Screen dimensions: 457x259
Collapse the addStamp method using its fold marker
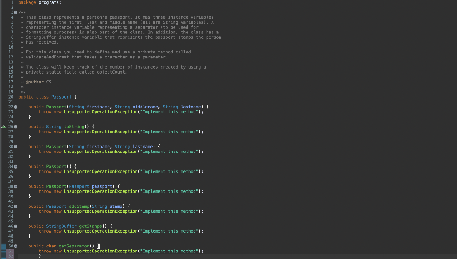15,206
